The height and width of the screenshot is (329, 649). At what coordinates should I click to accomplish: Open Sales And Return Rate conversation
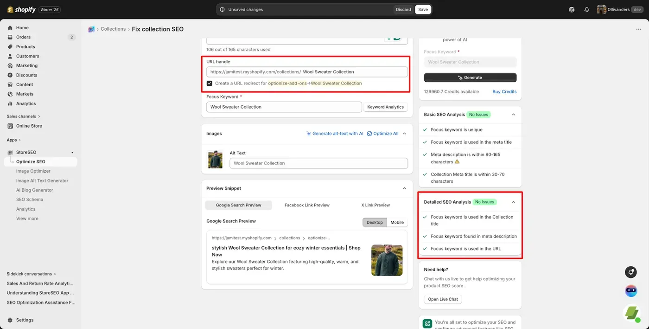(40, 284)
